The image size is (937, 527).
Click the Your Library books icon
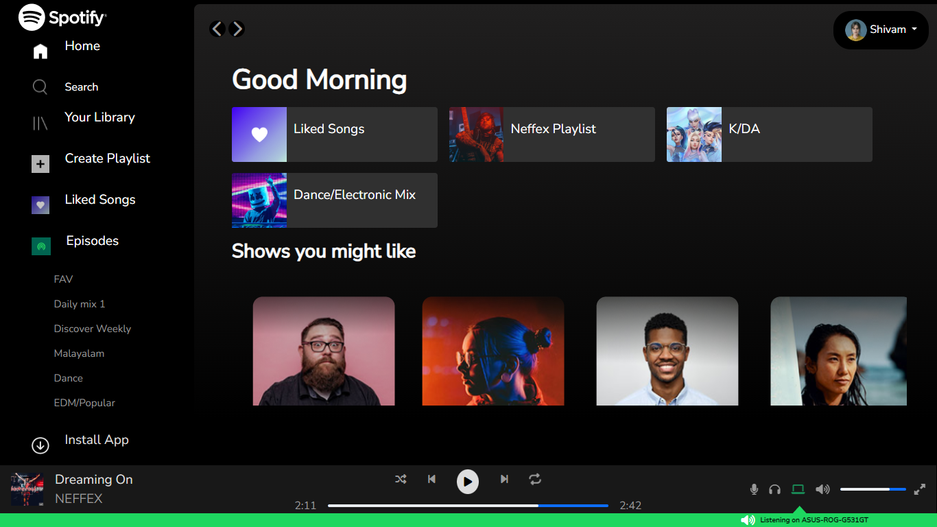click(40, 124)
